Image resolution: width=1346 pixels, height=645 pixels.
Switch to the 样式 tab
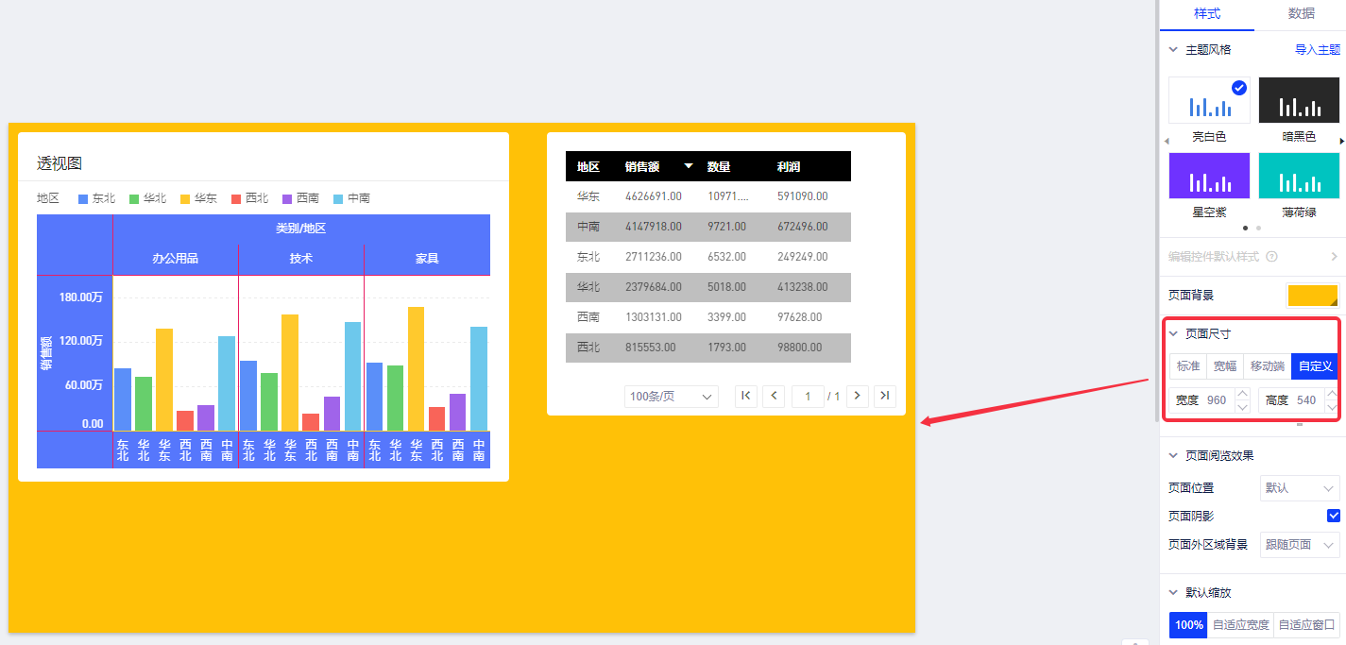click(x=1206, y=14)
